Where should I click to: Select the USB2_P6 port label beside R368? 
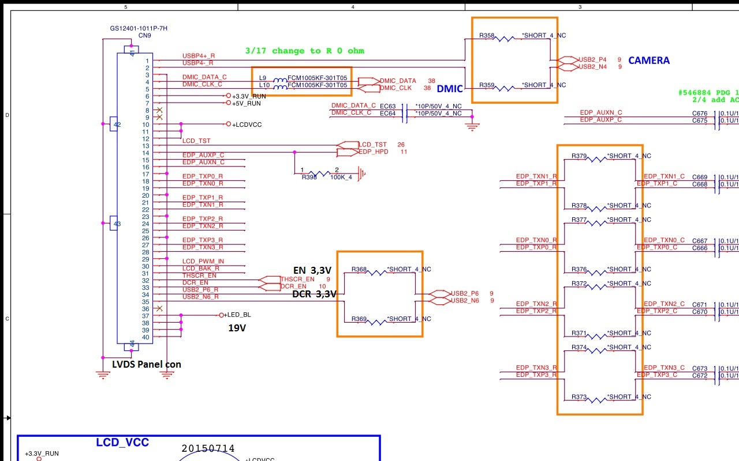(x=465, y=293)
